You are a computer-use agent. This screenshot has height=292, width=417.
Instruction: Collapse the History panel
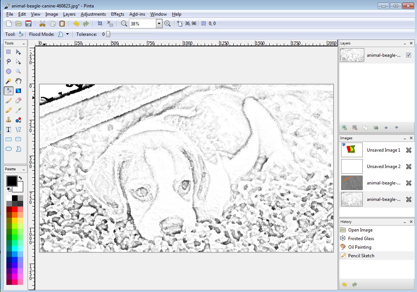pos(404,221)
